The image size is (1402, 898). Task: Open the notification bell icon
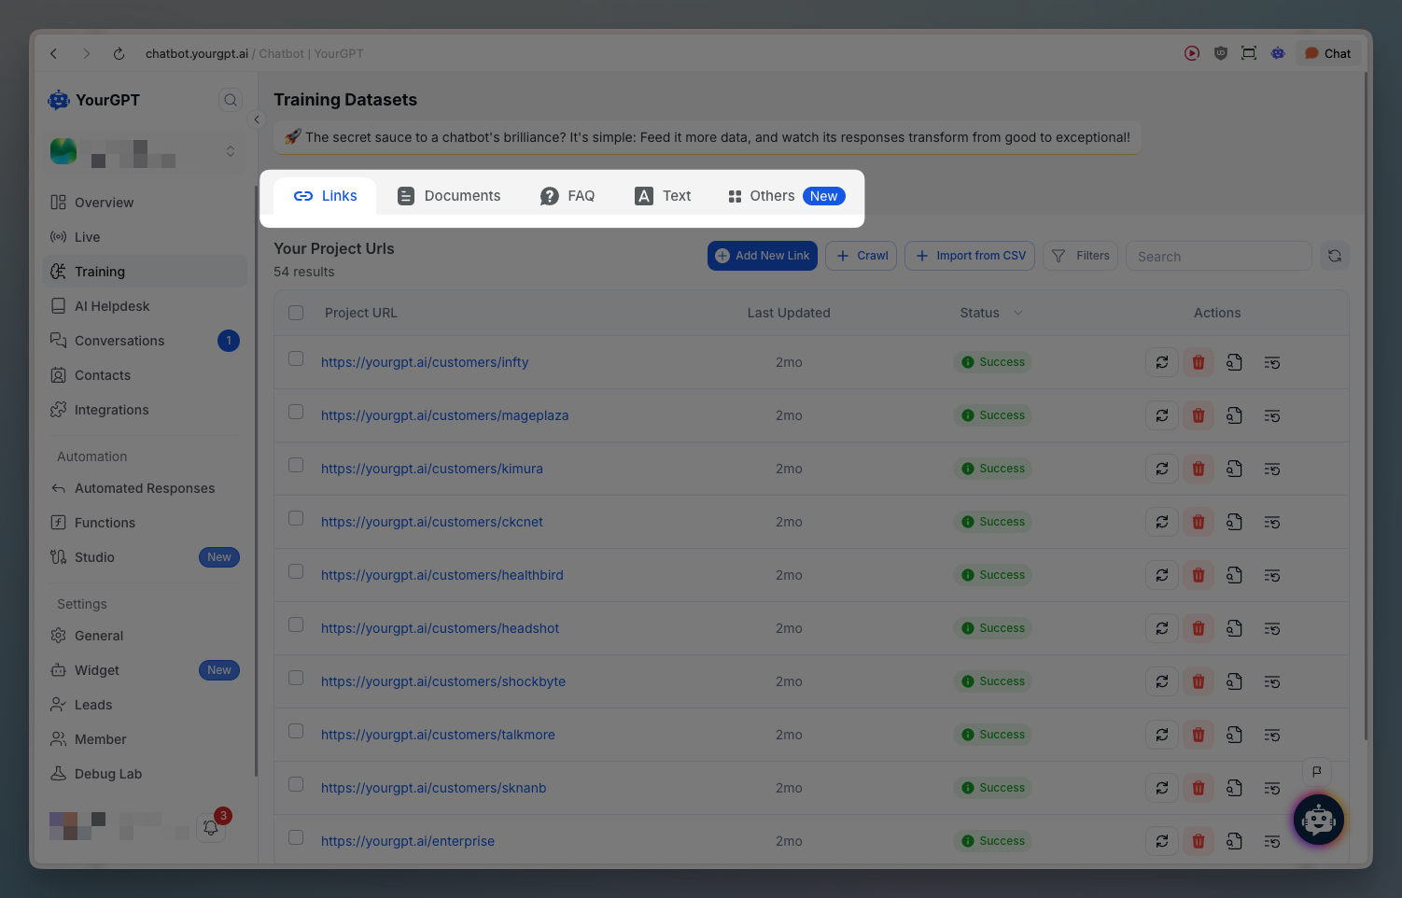(x=211, y=827)
